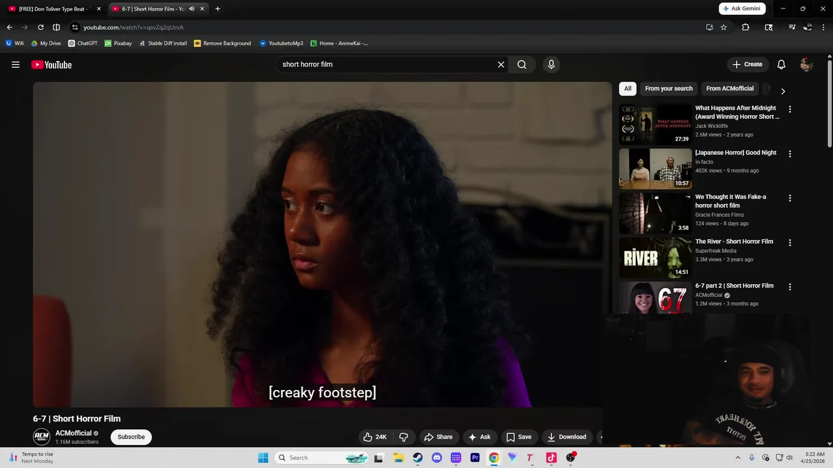
Task: Install app icon in address bar
Action: tap(709, 27)
